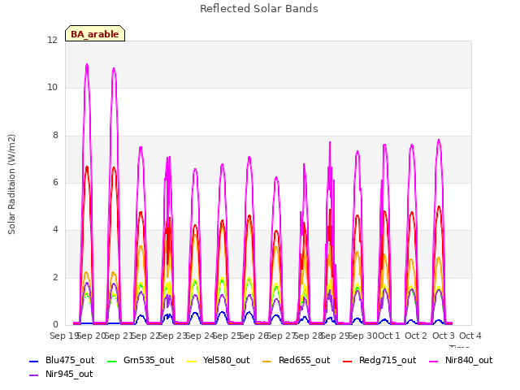Click the Oct 1 x-axis tick label
Image resolution: width=520 pixels, height=390 pixels.
pos(389,336)
